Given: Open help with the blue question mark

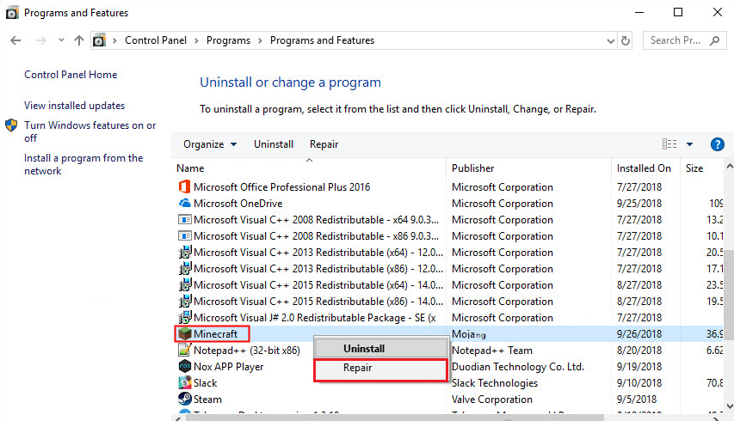Looking at the screenshot, I should 717,144.
